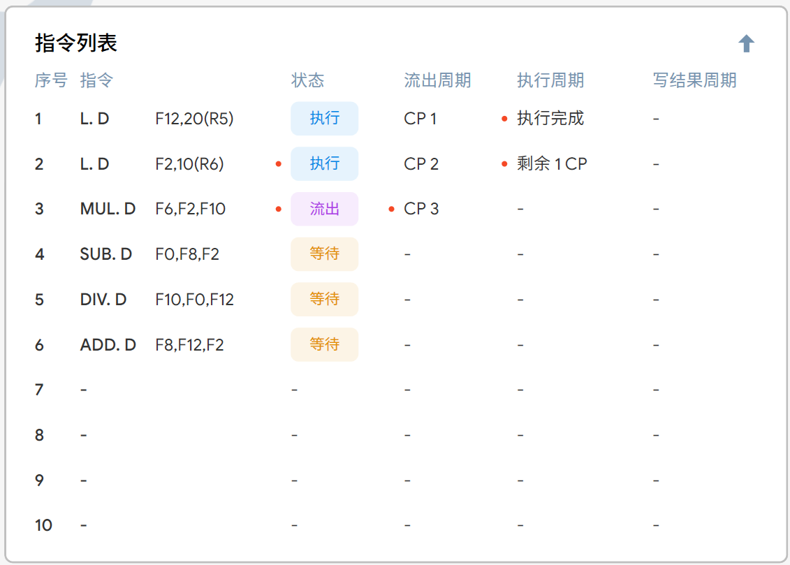Click the red dot next to CP 3
This screenshot has height=565, width=790.
point(392,209)
